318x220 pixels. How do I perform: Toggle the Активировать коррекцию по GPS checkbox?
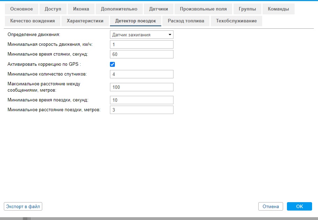pyautogui.click(x=112, y=64)
